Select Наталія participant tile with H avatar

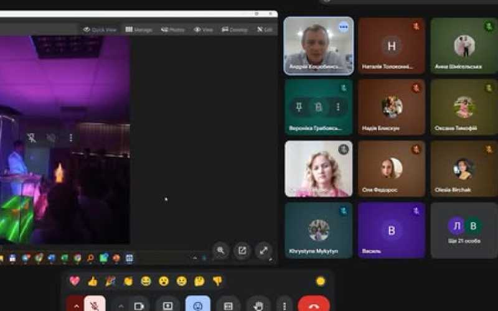(x=392, y=45)
